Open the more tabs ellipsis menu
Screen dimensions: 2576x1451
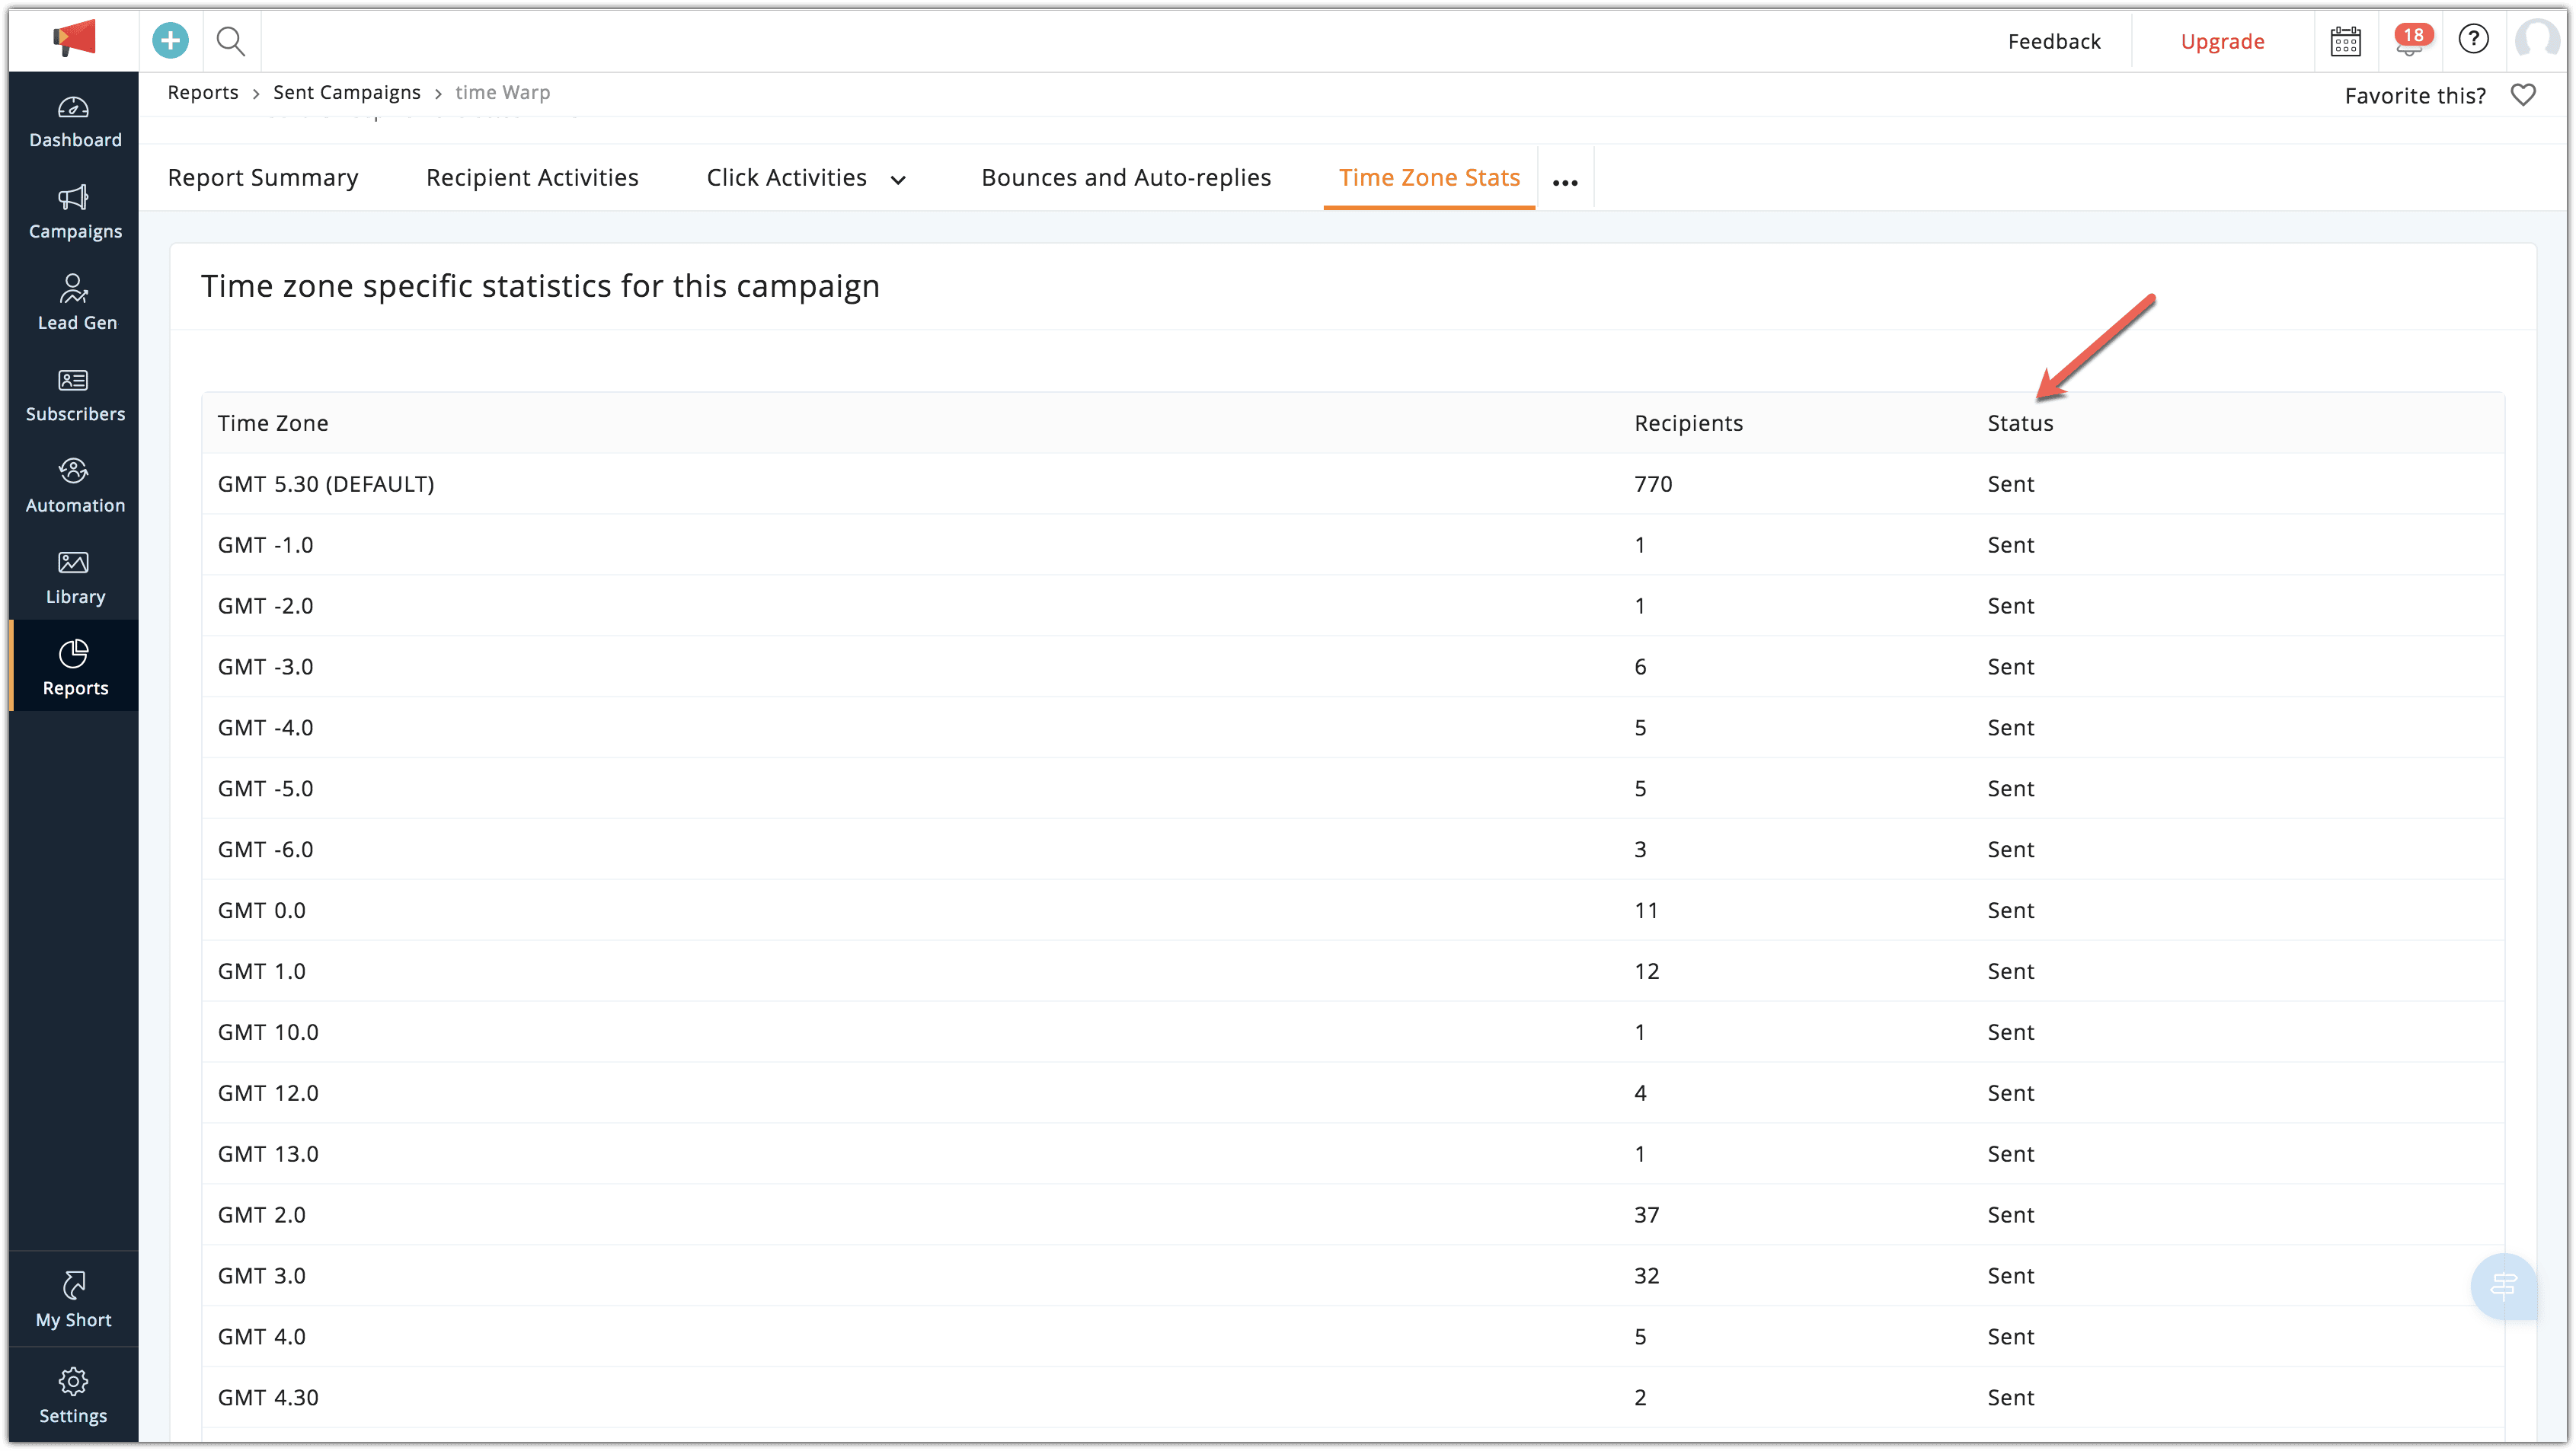[x=1565, y=182]
